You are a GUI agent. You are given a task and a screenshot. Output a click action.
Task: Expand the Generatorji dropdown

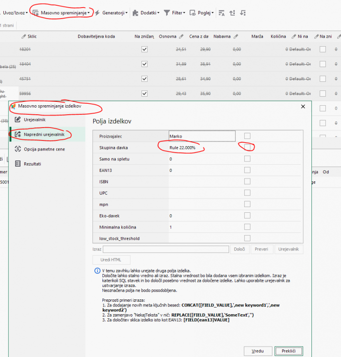click(x=111, y=13)
